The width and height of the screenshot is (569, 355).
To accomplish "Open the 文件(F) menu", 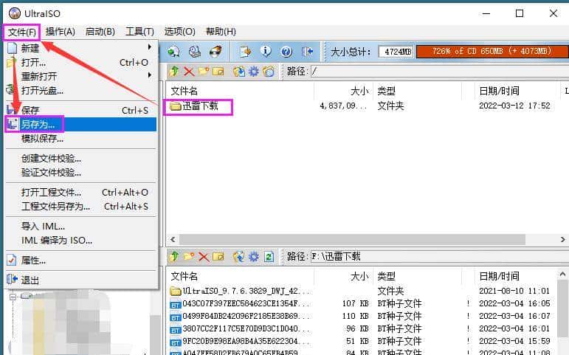I will point(22,32).
